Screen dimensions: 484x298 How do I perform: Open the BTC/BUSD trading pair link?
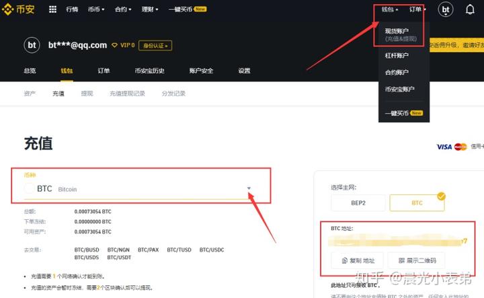pos(87,250)
